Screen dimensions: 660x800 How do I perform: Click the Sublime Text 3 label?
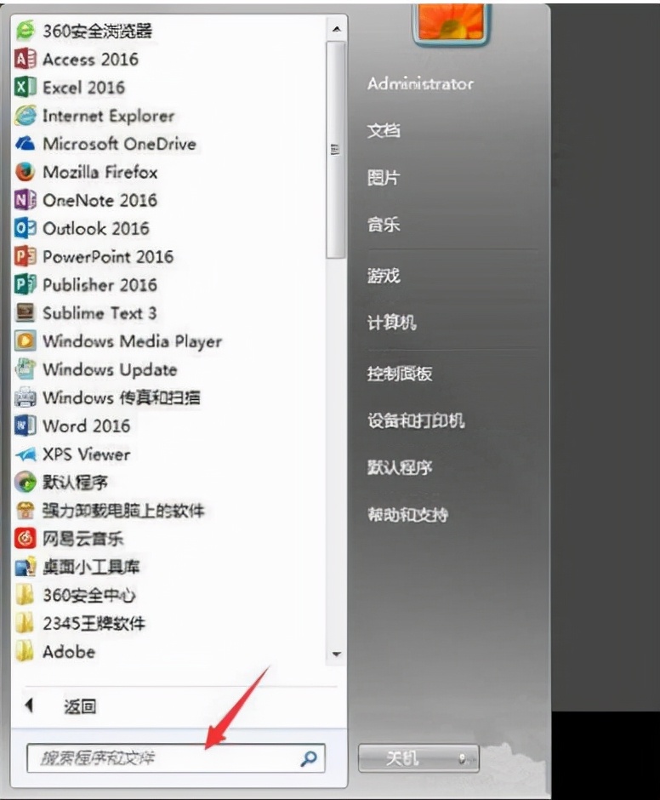click(x=100, y=312)
